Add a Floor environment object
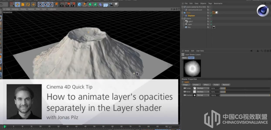 point(106,5)
